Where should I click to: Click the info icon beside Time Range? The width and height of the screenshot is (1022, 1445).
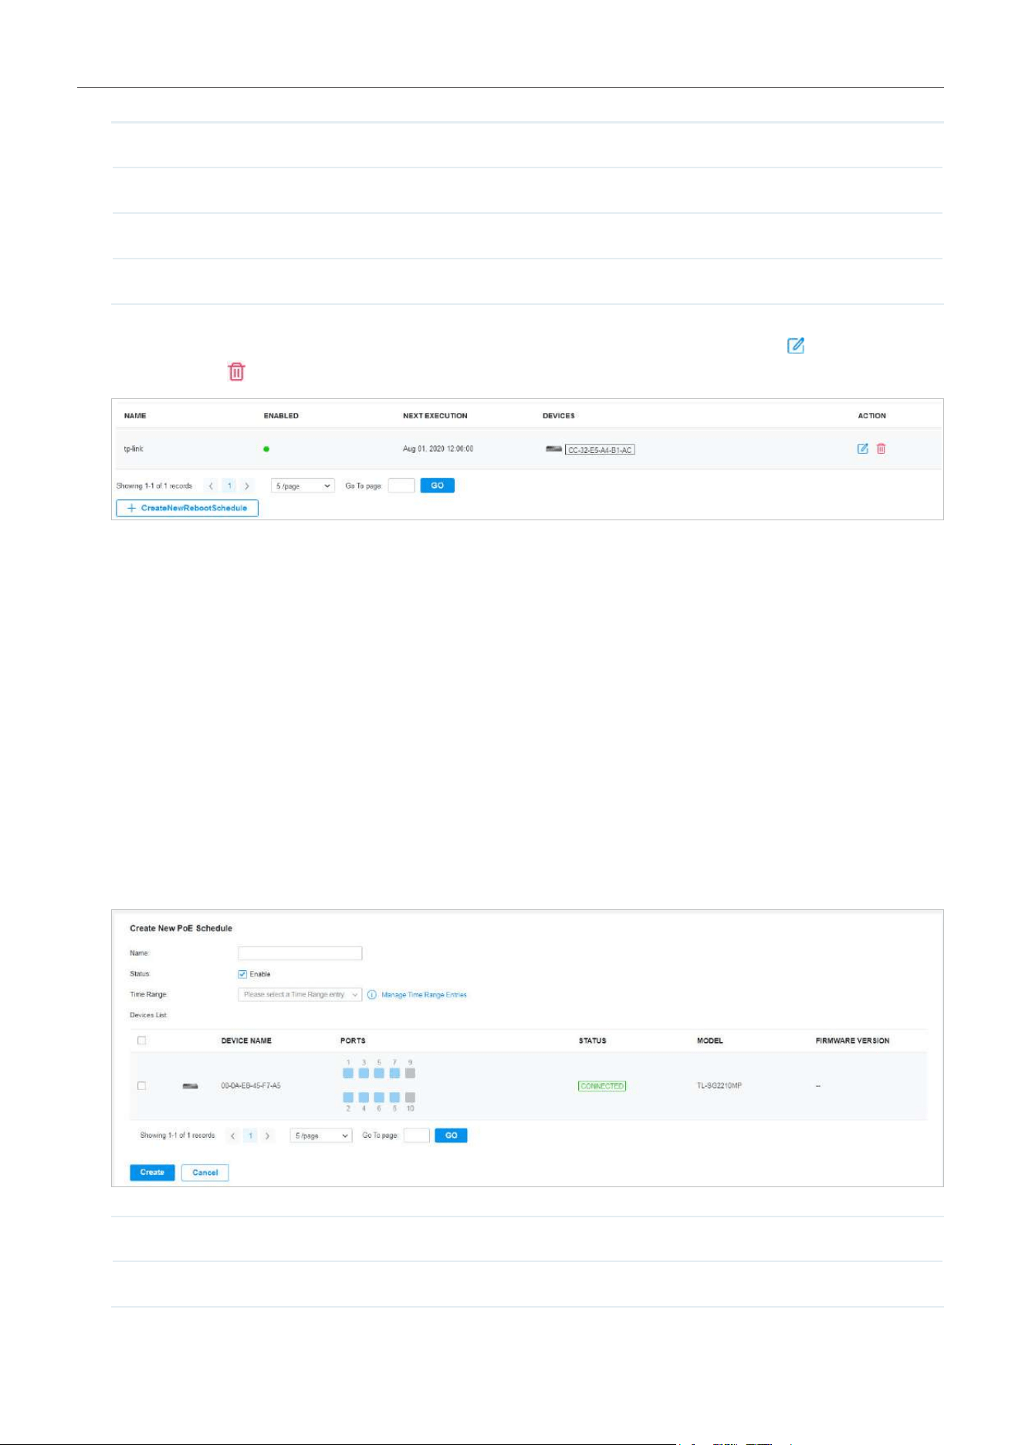tap(371, 995)
